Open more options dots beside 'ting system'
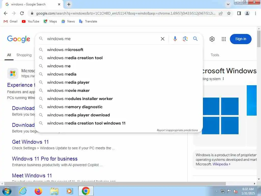Image resolution: width=261 pixels, height=196 pixels. click(x=223, y=79)
